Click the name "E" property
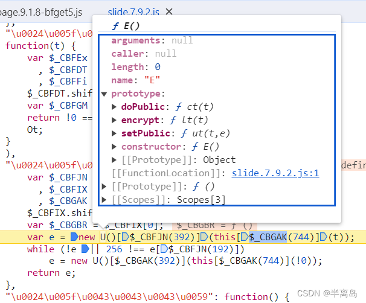 point(136,80)
